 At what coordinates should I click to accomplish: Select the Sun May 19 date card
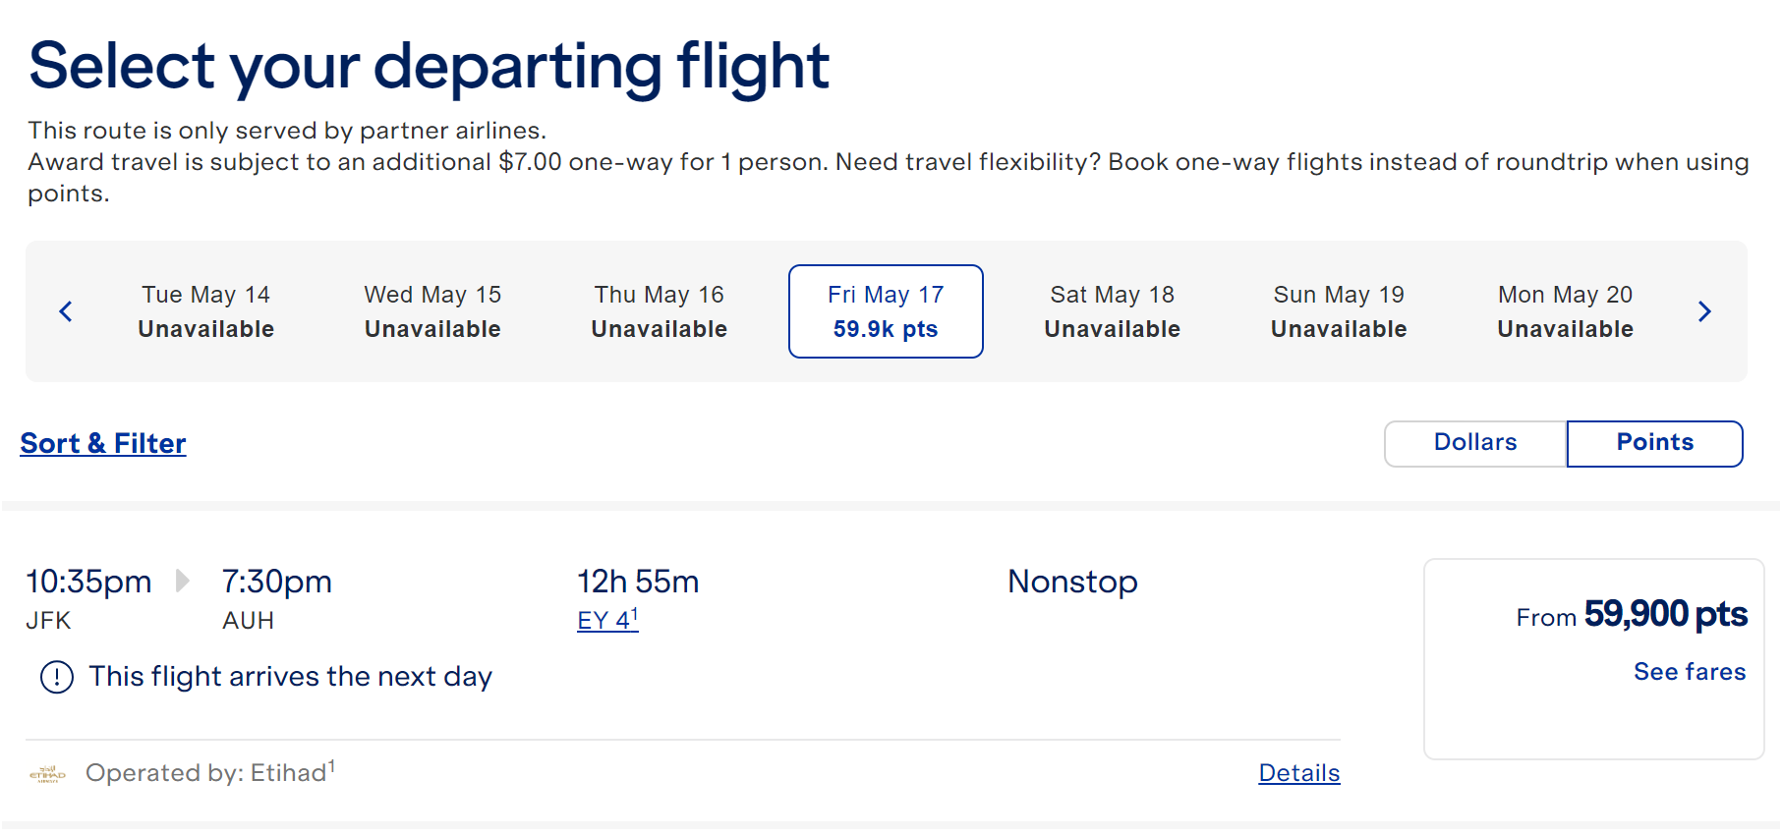point(1338,310)
